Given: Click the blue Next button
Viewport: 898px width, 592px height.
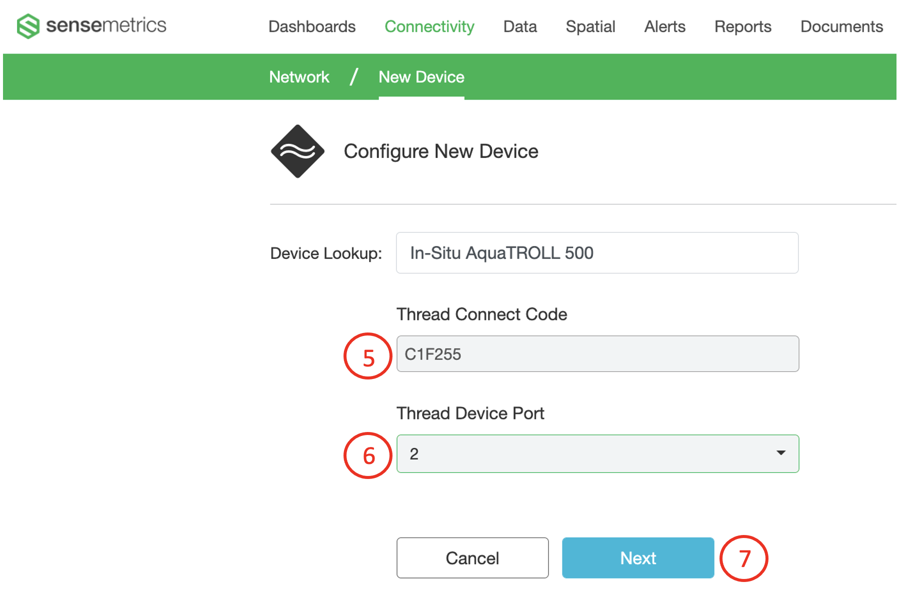Looking at the screenshot, I should (638, 558).
